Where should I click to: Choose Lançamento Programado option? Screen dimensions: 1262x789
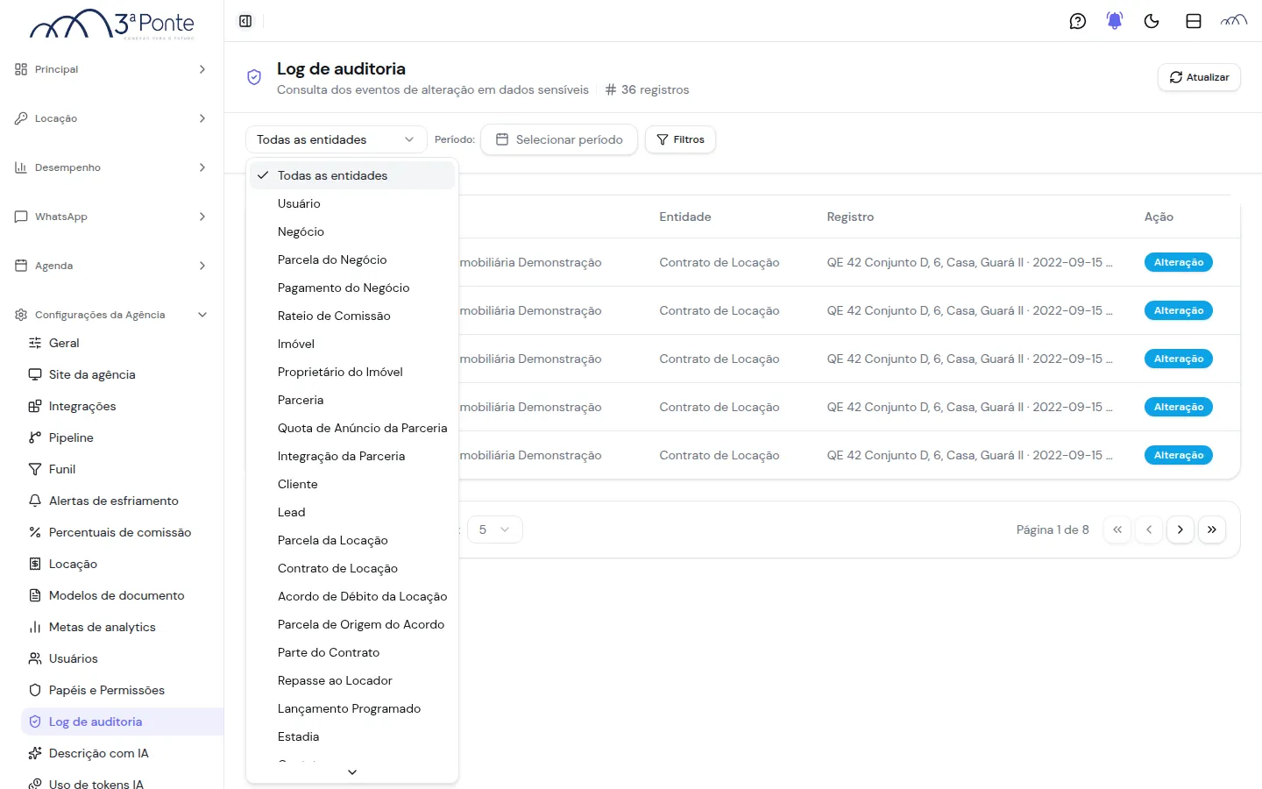point(352,708)
